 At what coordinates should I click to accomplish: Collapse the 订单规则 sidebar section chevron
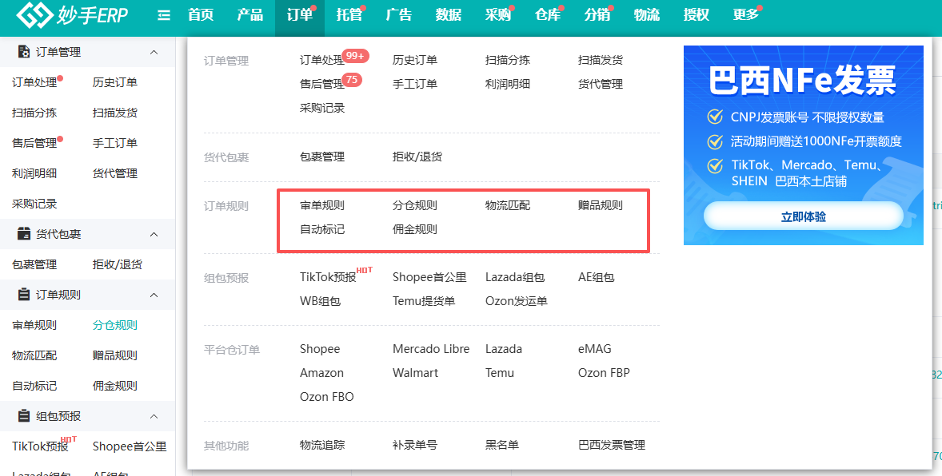[x=154, y=295]
